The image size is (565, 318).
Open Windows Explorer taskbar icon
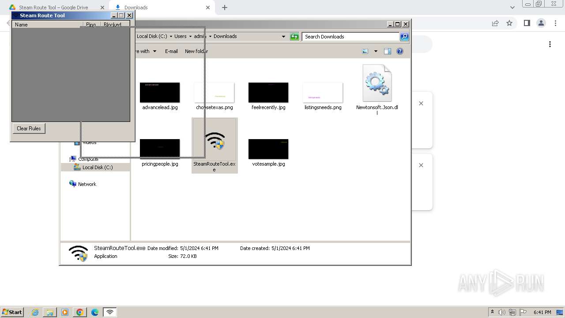point(50,312)
